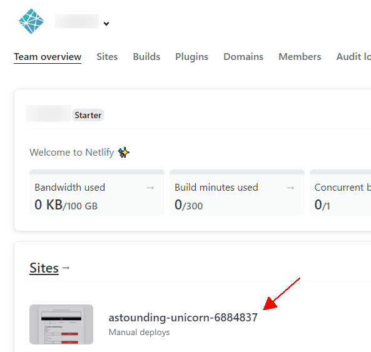Open site astounding-unicorn-6884837

[x=183, y=318]
